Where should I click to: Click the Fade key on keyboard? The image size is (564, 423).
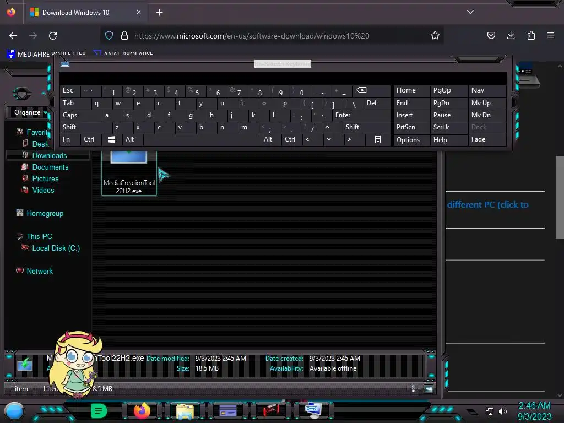pos(487,139)
